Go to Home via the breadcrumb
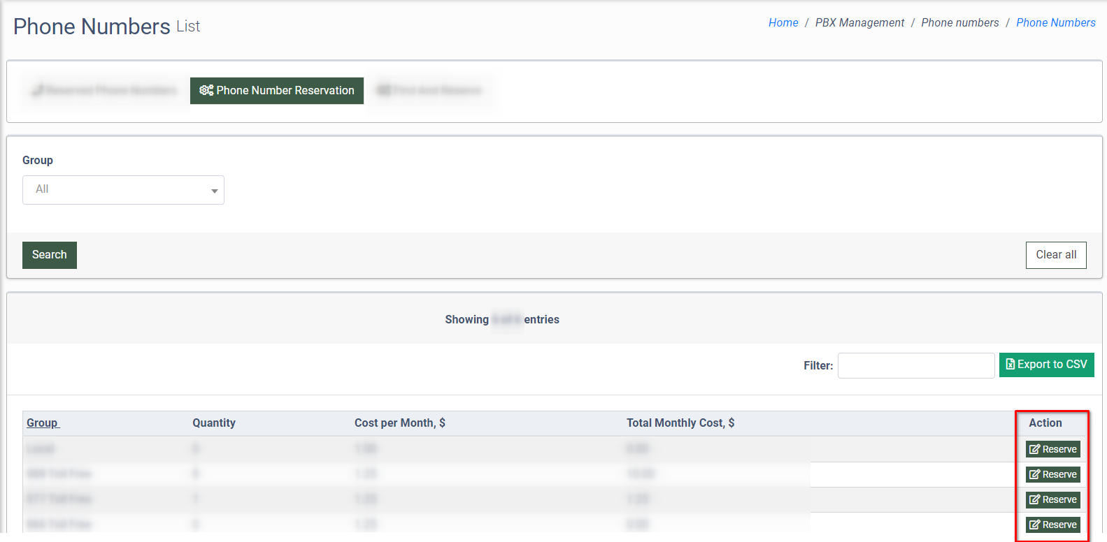Image resolution: width=1107 pixels, height=542 pixels. point(783,23)
